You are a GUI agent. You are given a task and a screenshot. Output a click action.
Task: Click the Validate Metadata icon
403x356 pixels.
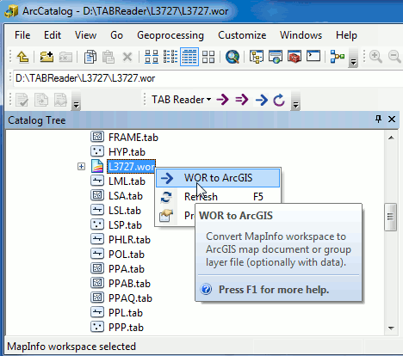[x=22, y=100]
